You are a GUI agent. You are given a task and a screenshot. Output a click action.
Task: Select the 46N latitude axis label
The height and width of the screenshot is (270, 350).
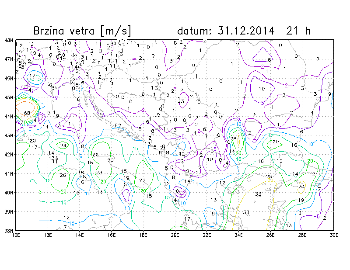coord(9,79)
